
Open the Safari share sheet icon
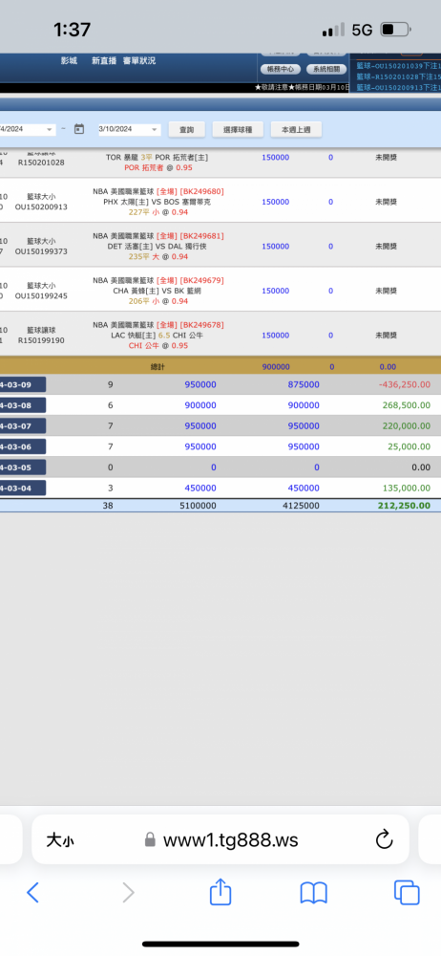pos(220,891)
